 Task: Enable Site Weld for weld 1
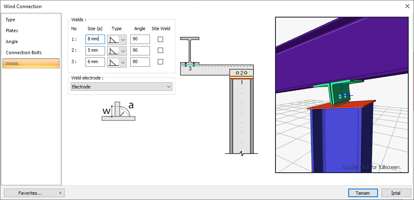click(161, 40)
